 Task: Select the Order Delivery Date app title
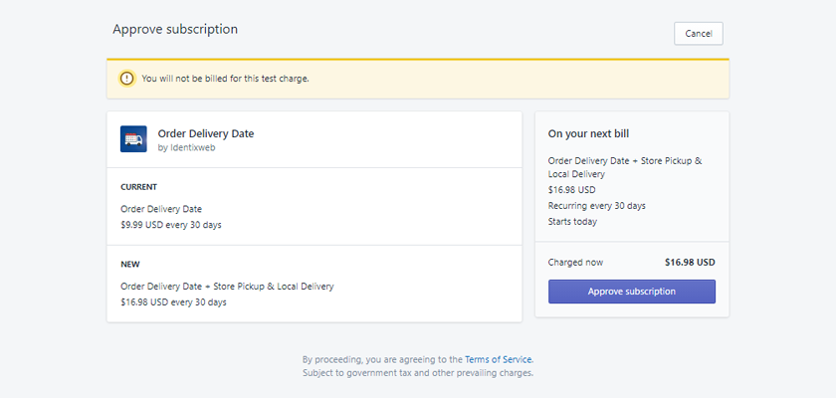click(x=205, y=133)
